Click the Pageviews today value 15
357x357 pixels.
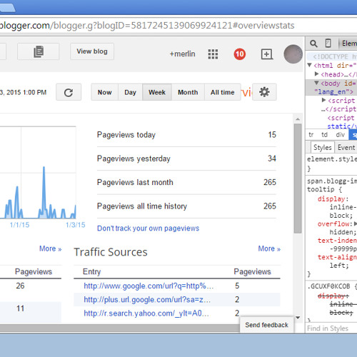[x=272, y=135]
